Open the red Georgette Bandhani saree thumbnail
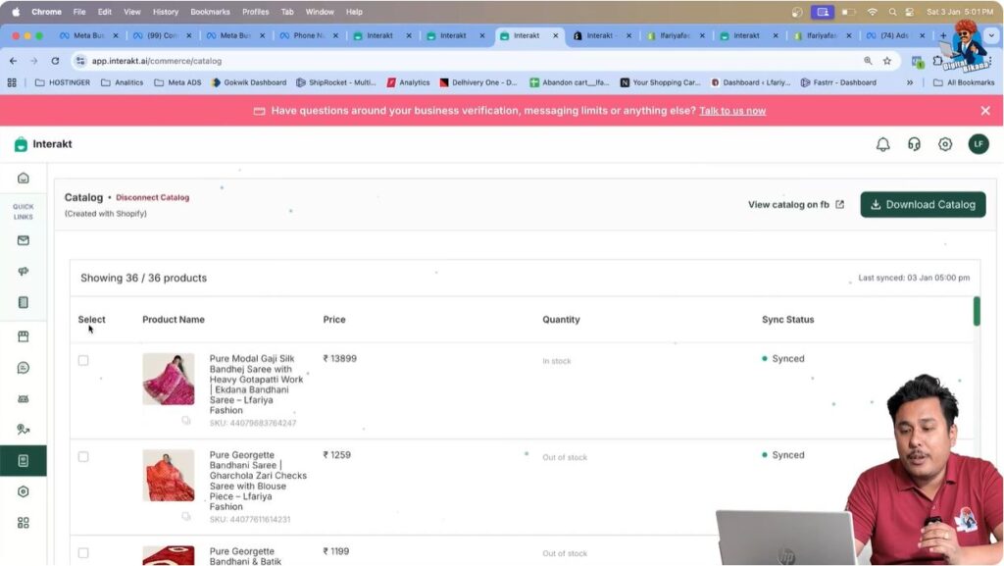This screenshot has width=1004, height=566. pos(169,475)
